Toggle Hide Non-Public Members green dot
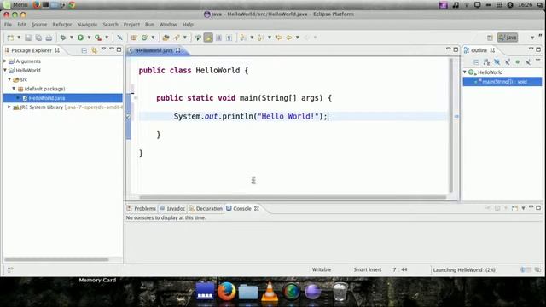546x307 pixels. (518, 62)
